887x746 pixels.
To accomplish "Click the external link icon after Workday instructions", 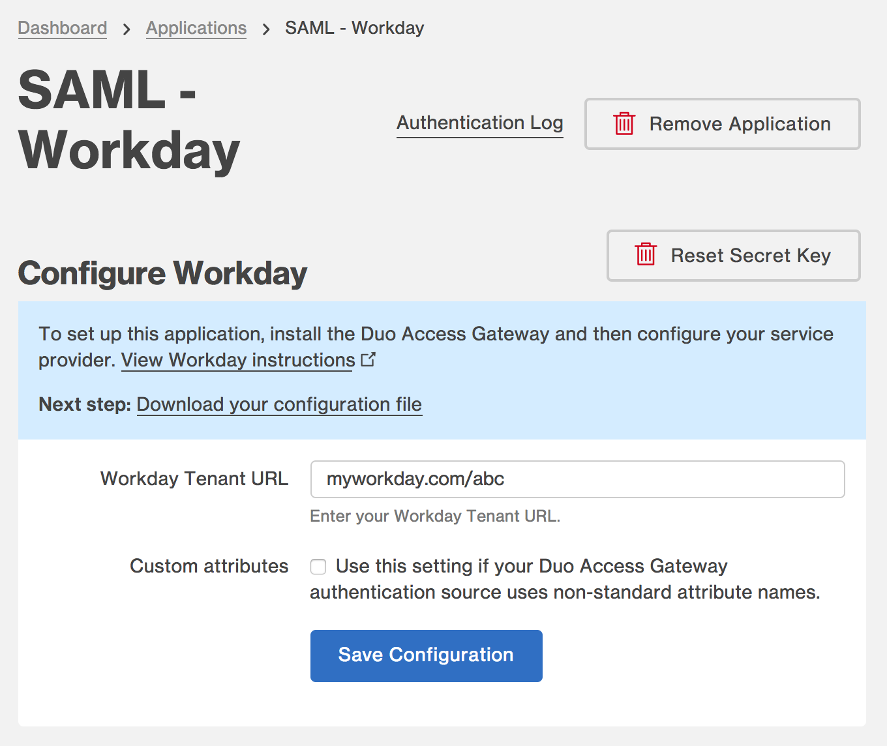I will click(x=369, y=359).
